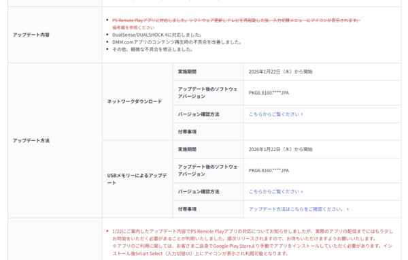Open こちらからご覧ください link under USBメモリーによるアップデート
Screen dimensions: 408x260
tap(276, 191)
